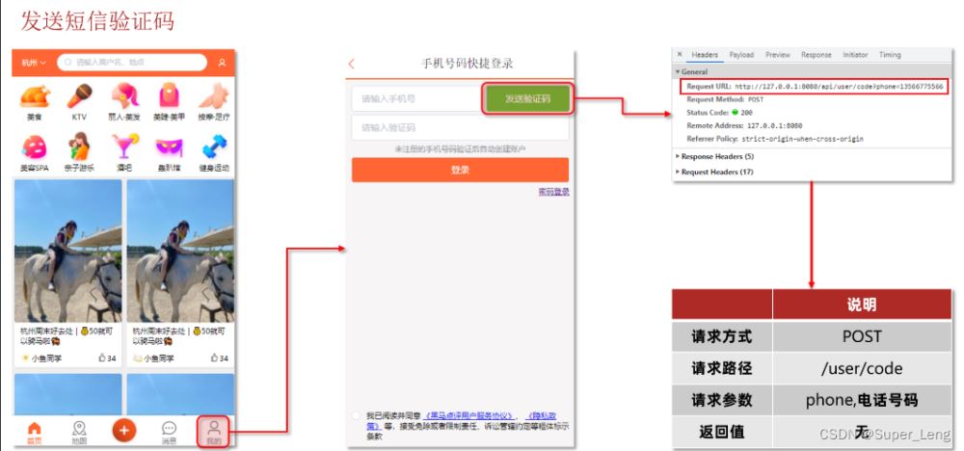This screenshot has width=964, height=451.
Task: Open the 美食 food category icon
Action: point(35,97)
